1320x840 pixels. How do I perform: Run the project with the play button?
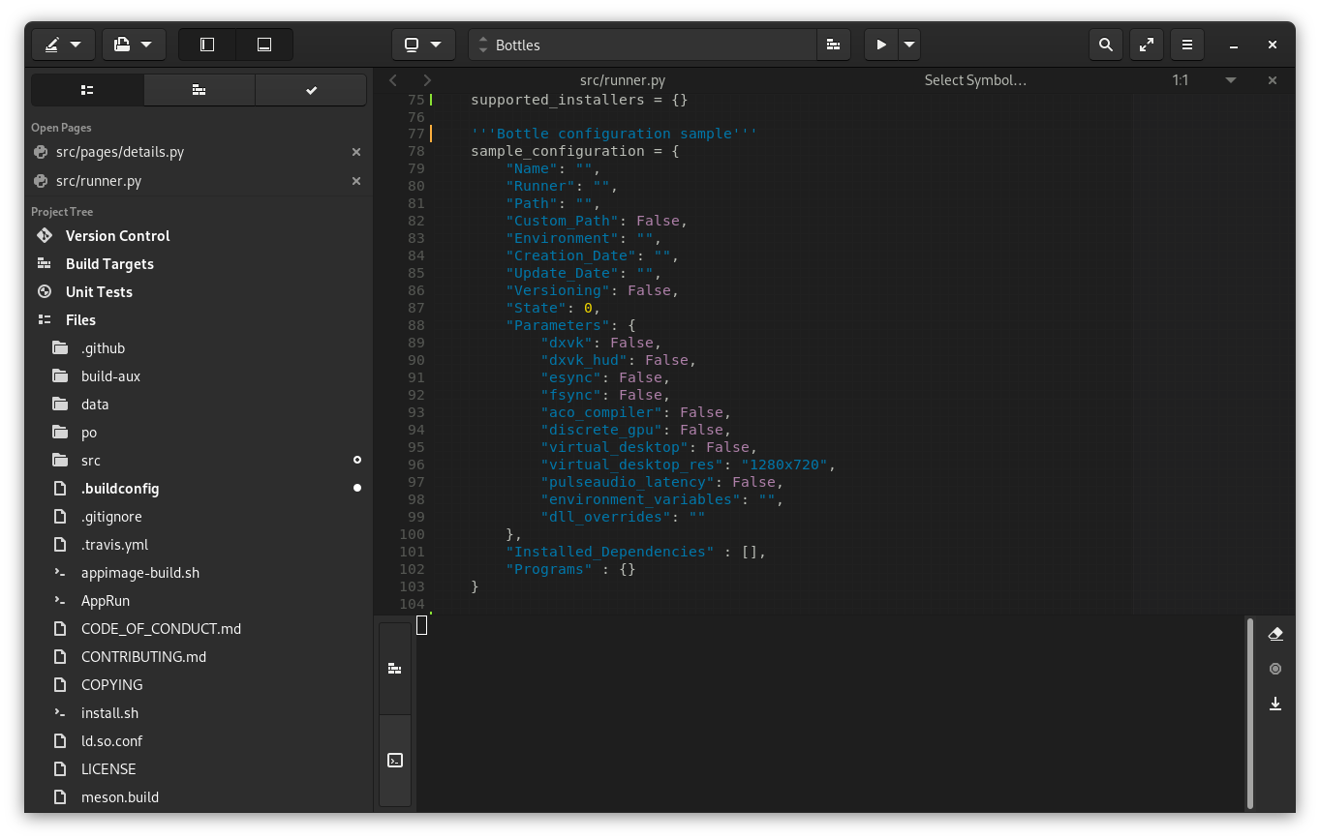pos(880,45)
